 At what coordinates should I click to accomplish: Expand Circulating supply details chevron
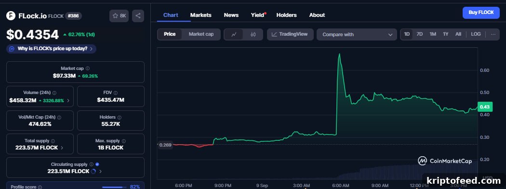tap(101, 171)
